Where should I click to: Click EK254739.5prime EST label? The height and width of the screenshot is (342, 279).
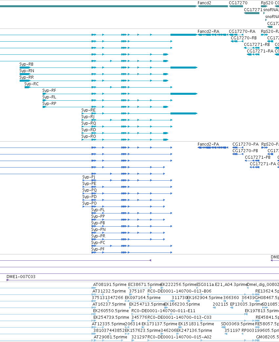click(111, 317)
